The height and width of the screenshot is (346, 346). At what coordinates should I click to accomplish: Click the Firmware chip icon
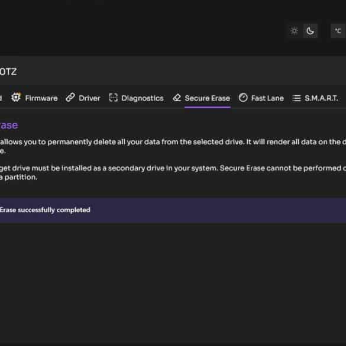point(16,98)
